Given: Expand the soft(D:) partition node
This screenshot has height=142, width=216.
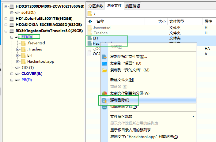Looking at the screenshot, I should point(12,13).
